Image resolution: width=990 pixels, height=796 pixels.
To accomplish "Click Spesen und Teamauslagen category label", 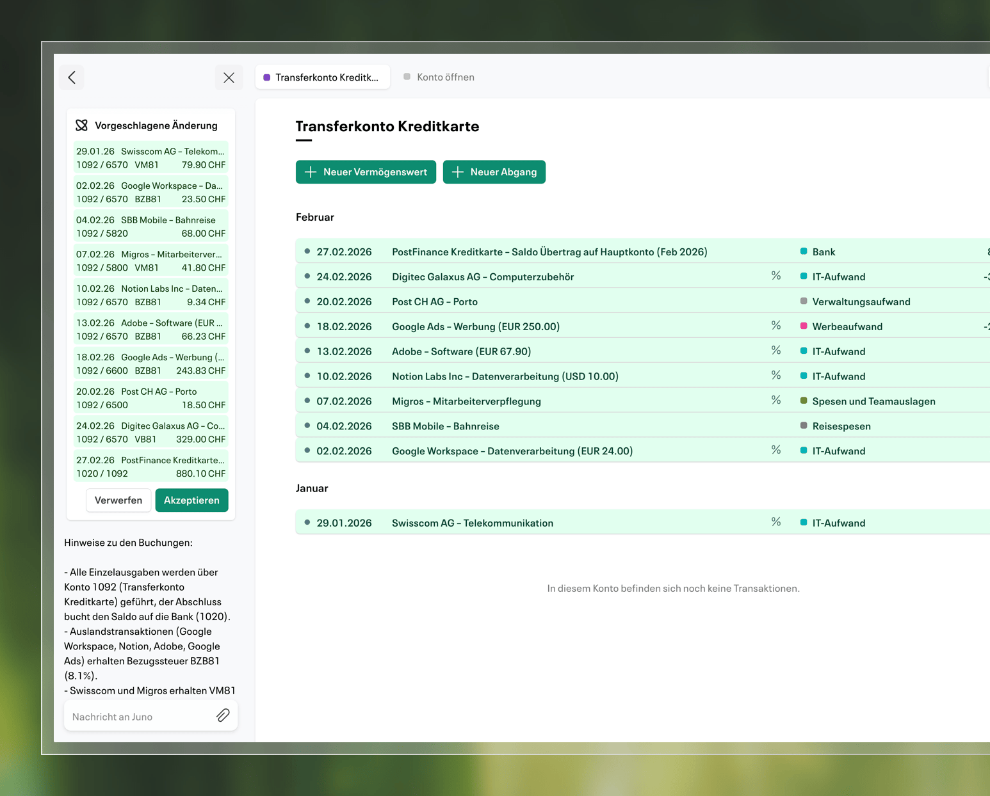I will 873,401.
